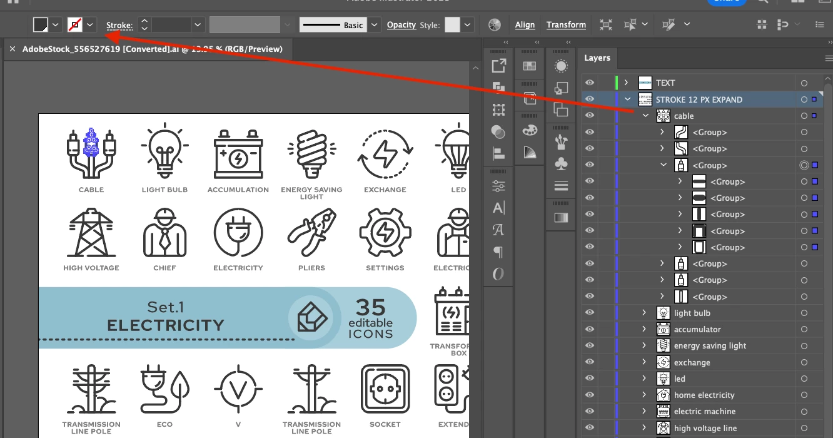Open the Appearance panel icon

point(561,66)
